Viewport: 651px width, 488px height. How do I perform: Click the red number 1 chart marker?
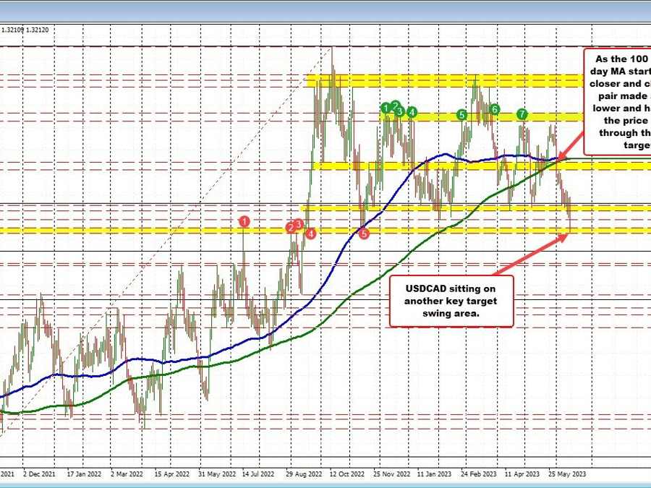[244, 222]
